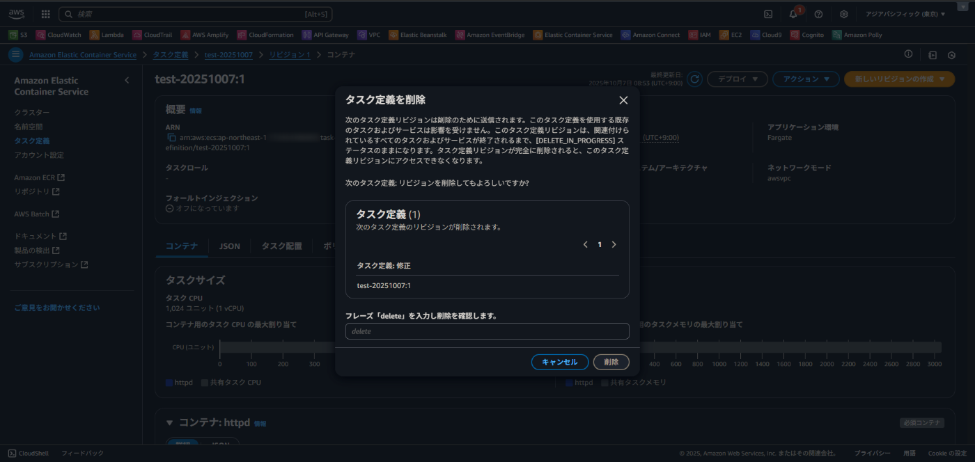Open the リビジョン 1 breadcrumb link
This screenshot has height=462, width=975.
[x=290, y=54]
